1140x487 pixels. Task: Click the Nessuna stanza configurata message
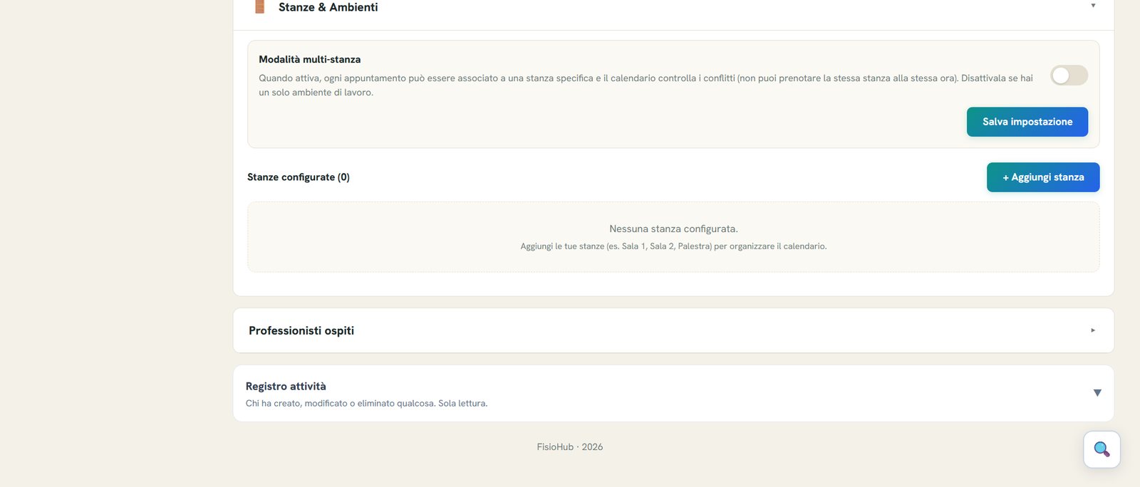coord(673,229)
